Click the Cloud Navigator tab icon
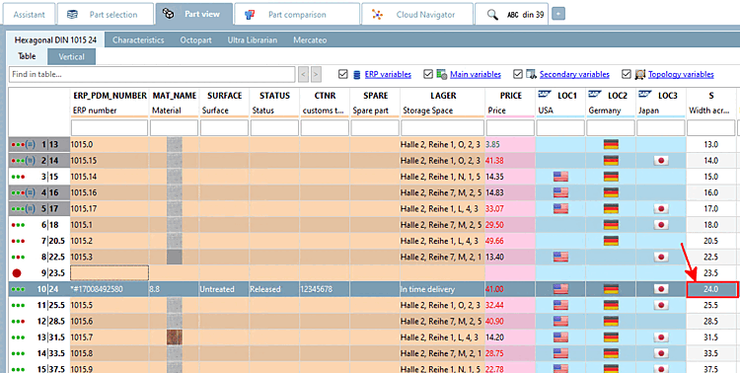The image size is (740, 373). click(377, 15)
